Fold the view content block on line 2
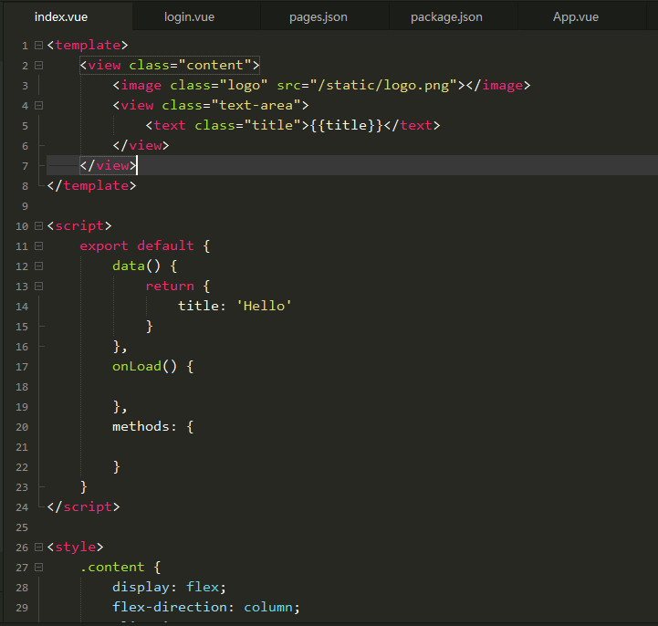 point(38,65)
